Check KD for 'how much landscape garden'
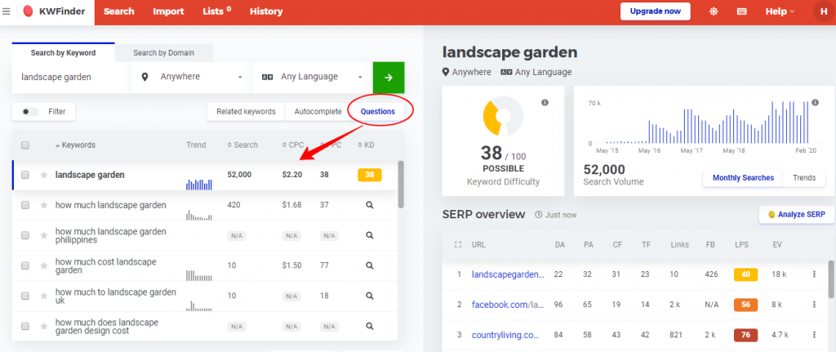Screen dimensions: 836x352 [x=370, y=205]
